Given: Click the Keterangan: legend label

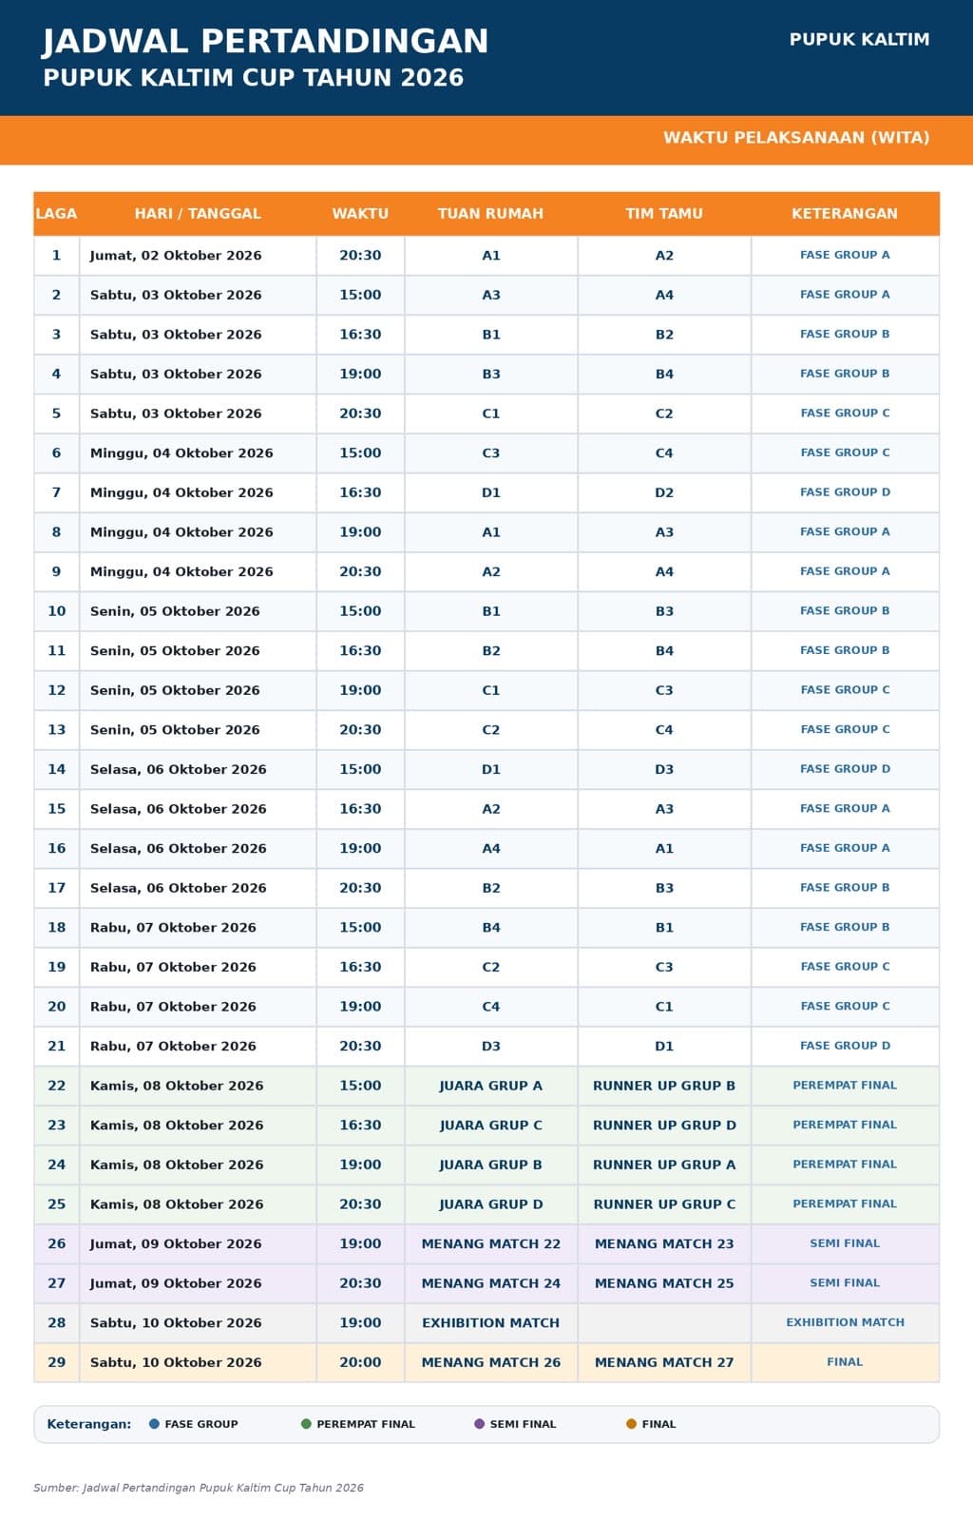Looking at the screenshot, I should tap(89, 1424).
